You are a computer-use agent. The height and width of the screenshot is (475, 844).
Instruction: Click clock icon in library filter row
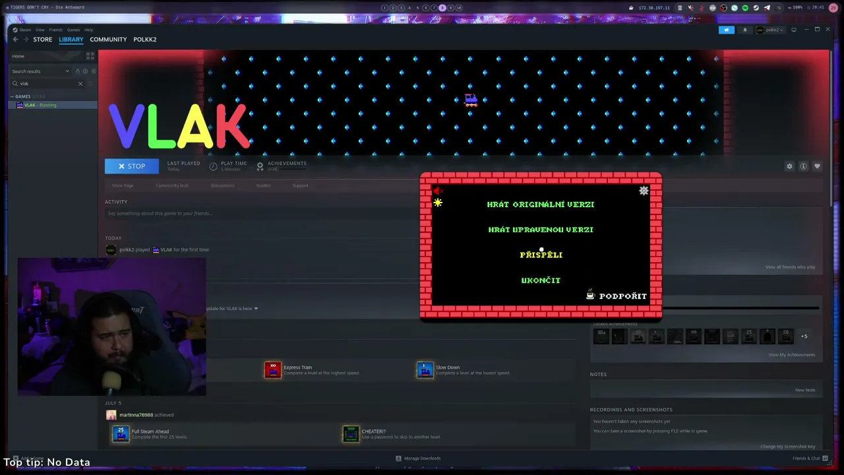point(85,71)
